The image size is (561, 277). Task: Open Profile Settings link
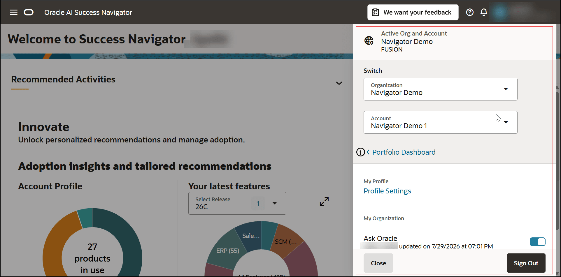coord(387,191)
